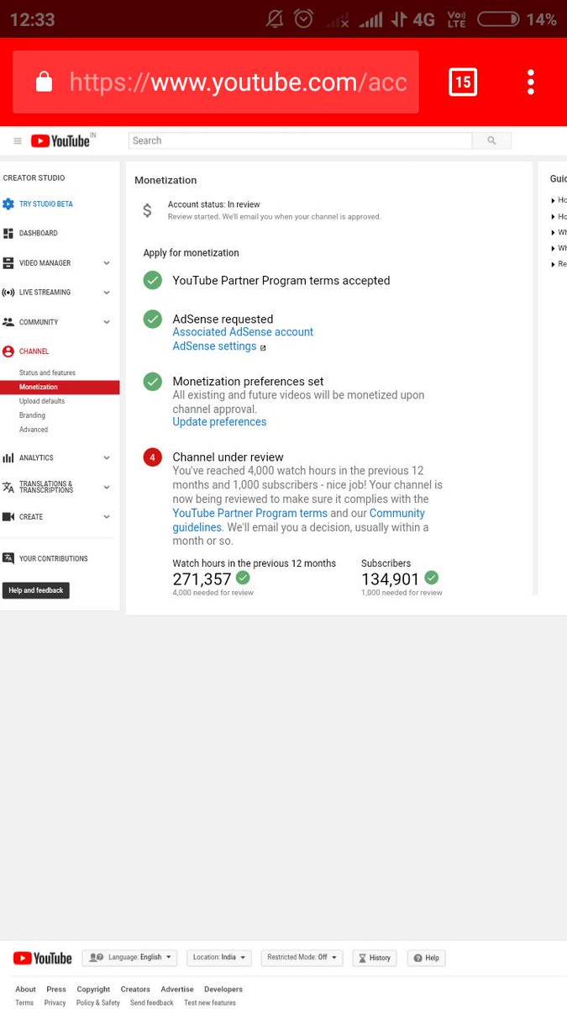This screenshot has width=567, height=1009.
Task: Click footer History button
Action: [x=374, y=958]
